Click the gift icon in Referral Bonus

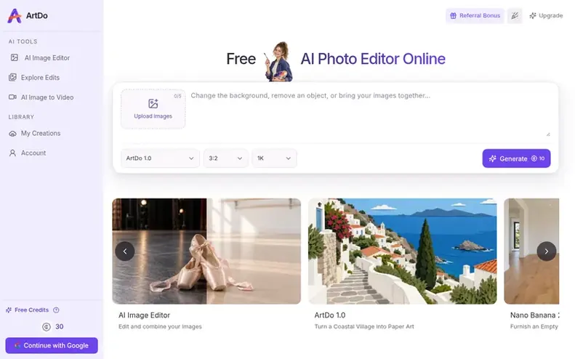pyautogui.click(x=454, y=16)
